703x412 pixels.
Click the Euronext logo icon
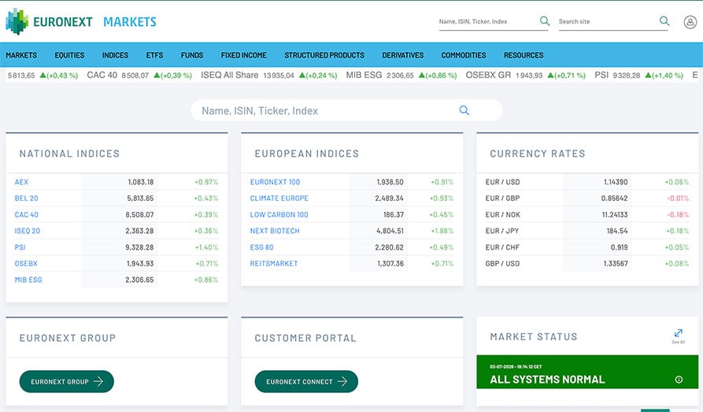point(17,21)
